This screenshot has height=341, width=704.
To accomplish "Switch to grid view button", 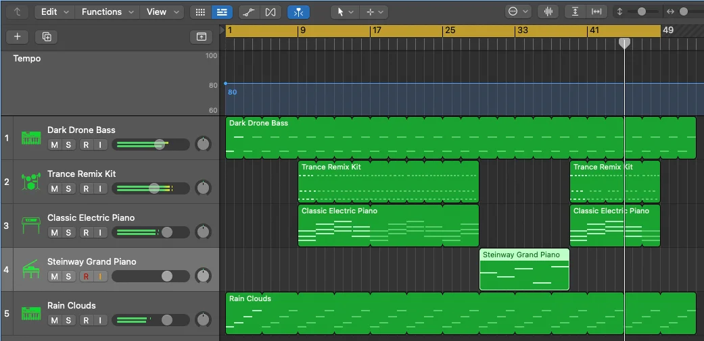I will 201,12.
